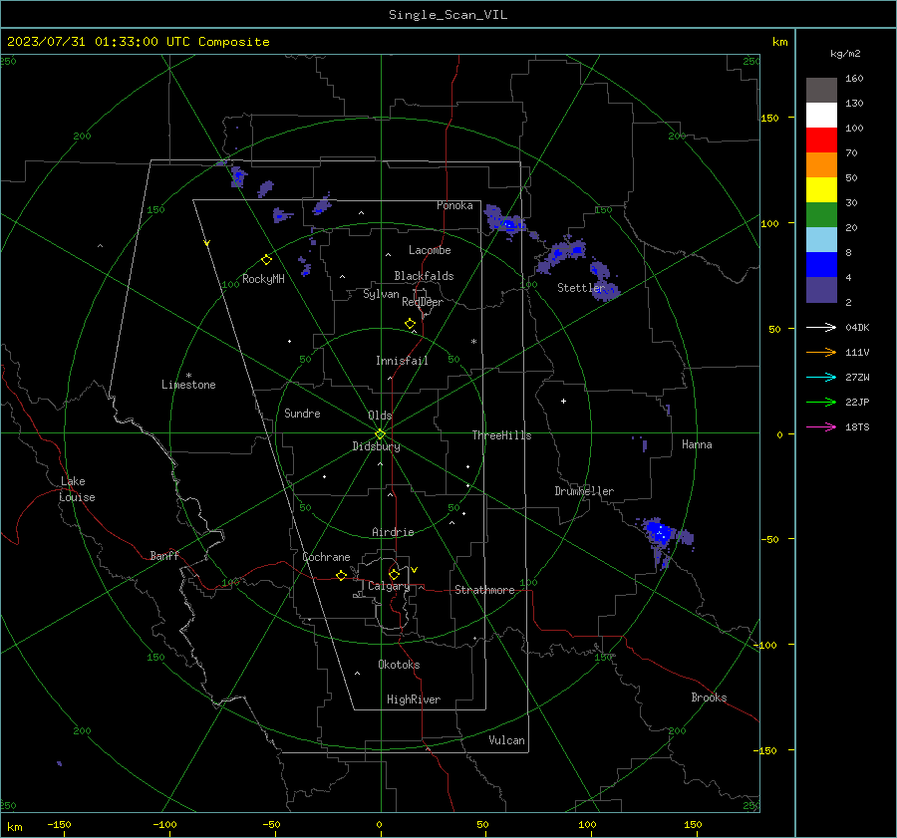The height and width of the screenshot is (838, 897).
Task: Click the 2023/07/31 01:33:00 UTC Composite timestamp
Action: click(x=138, y=42)
